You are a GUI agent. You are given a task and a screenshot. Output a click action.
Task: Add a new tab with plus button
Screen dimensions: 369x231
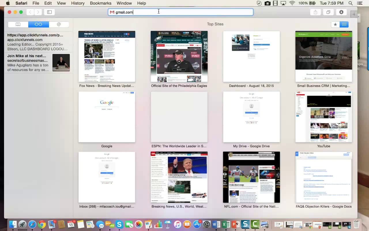point(354,14)
